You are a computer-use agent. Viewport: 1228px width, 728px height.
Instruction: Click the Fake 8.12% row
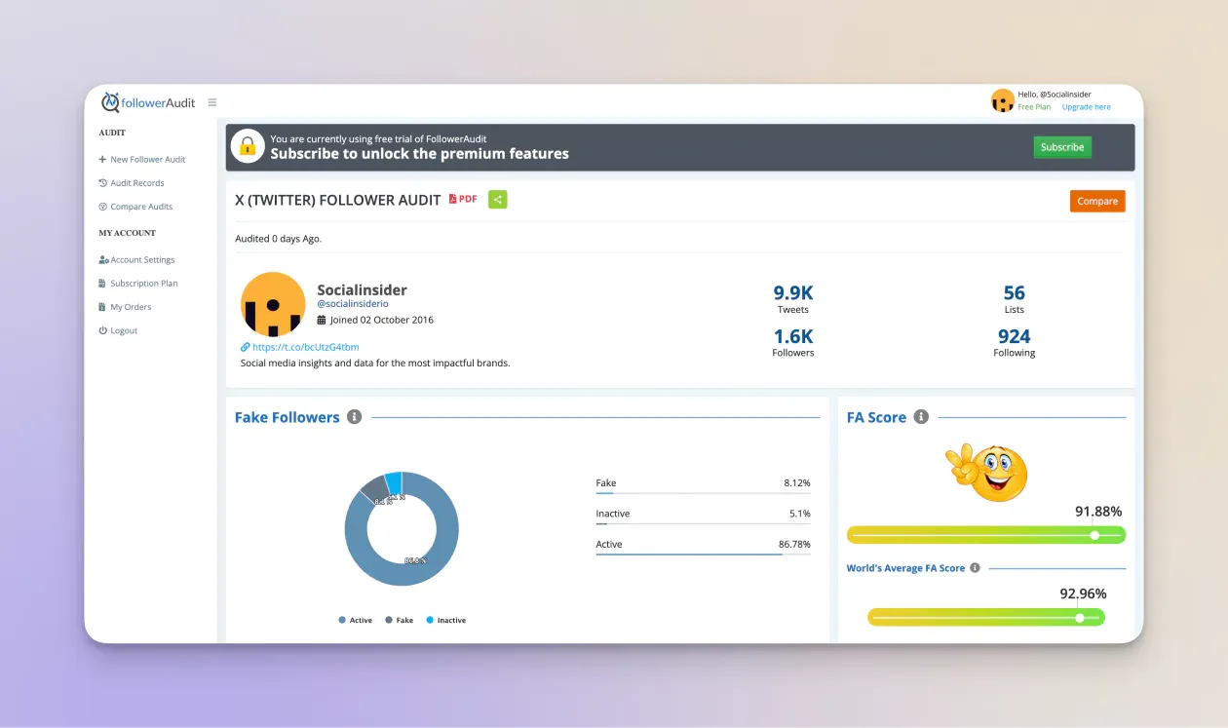click(x=704, y=485)
